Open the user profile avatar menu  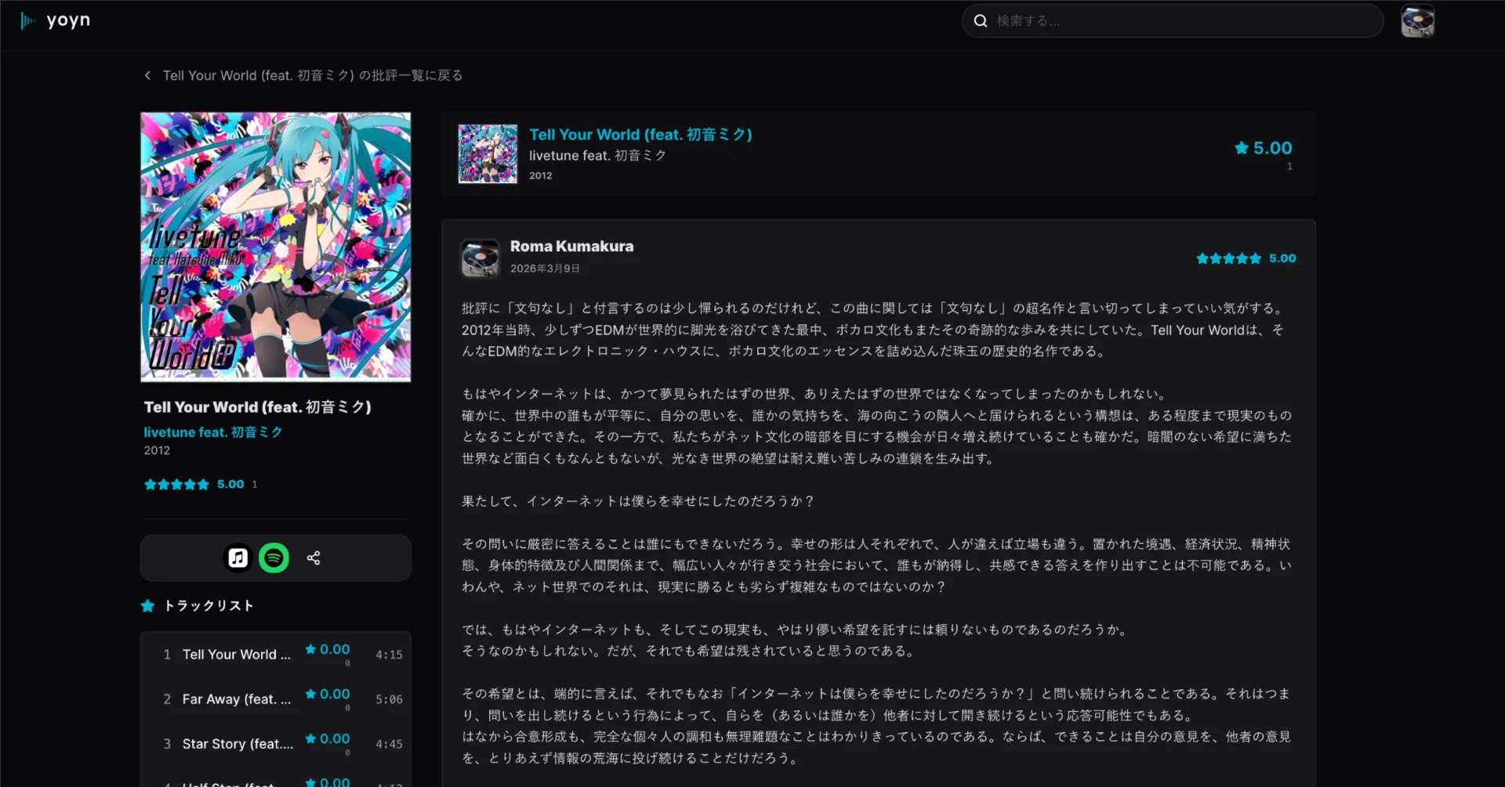(1417, 21)
